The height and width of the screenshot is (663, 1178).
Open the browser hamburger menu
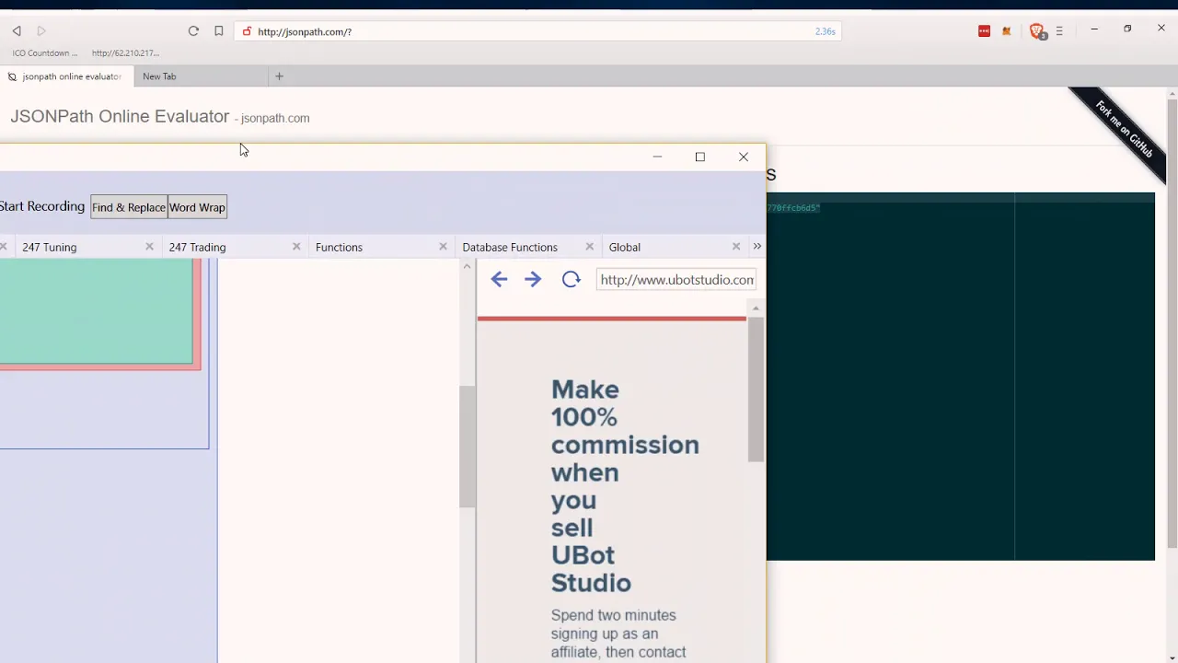(x=1059, y=31)
